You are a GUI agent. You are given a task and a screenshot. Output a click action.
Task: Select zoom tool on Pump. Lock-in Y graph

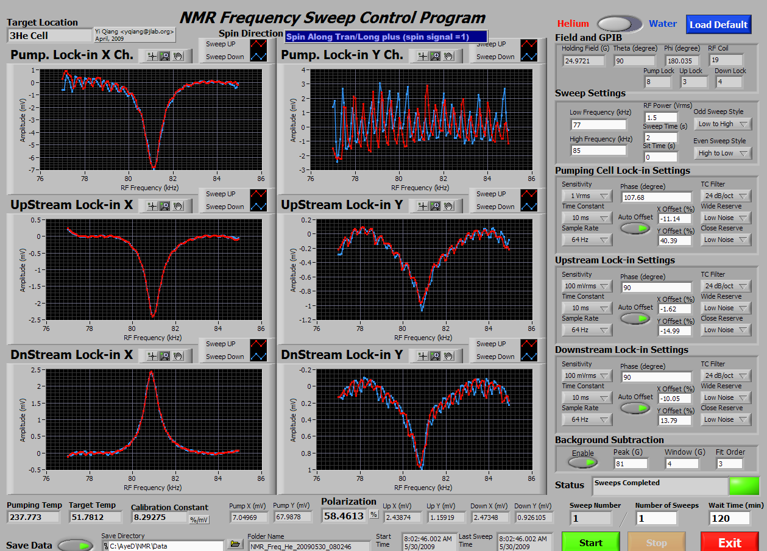(x=436, y=56)
